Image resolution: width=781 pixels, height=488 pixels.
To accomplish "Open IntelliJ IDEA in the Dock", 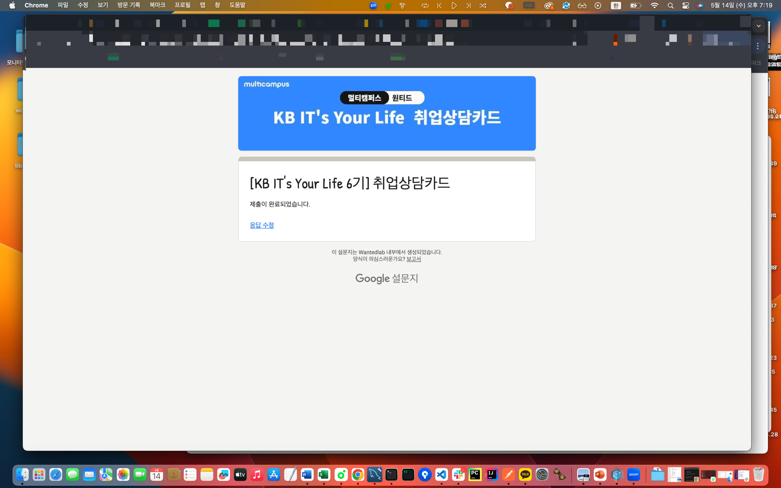I will click(x=492, y=474).
